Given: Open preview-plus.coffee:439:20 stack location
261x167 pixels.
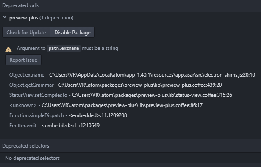Looking at the screenshot, I should (140, 85).
